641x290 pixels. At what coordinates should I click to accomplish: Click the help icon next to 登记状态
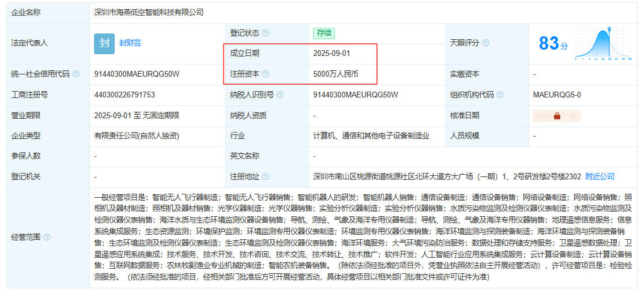coord(266,33)
